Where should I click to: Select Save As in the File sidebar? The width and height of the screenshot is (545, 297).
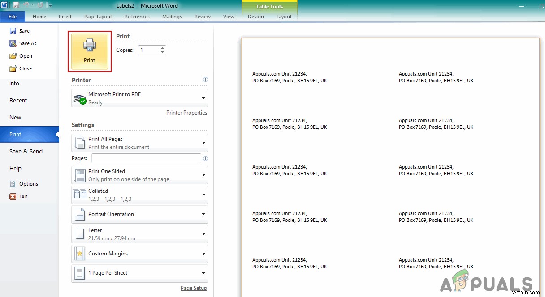(26, 43)
